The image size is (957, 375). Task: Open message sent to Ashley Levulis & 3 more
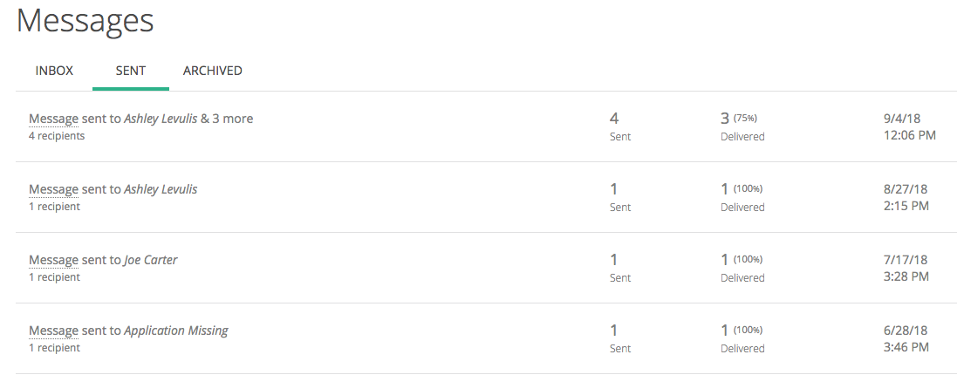(x=140, y=119)
